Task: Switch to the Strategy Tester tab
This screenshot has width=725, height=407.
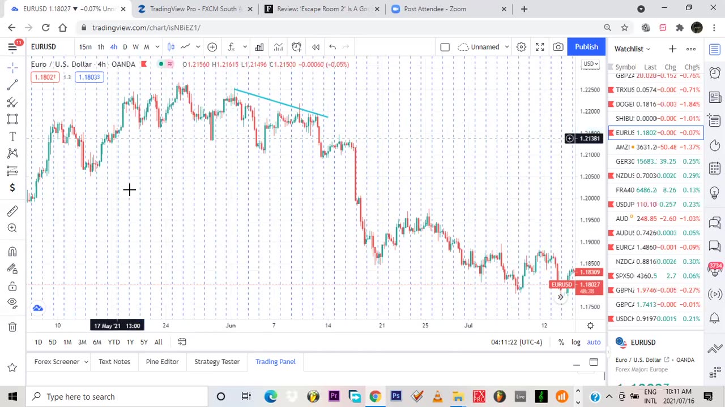Action: pos(217,362)
